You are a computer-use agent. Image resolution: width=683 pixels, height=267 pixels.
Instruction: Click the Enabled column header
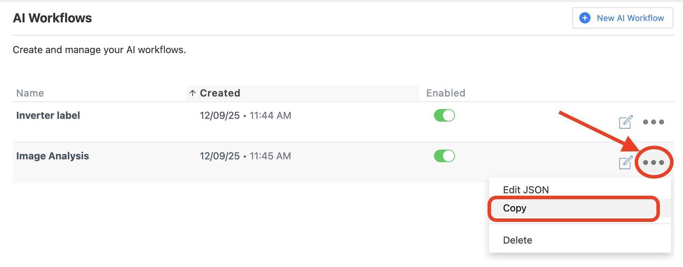(x=446, y=93)
